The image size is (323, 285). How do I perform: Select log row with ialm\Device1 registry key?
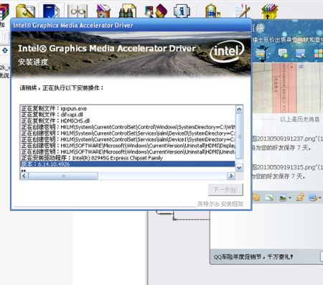click(128, 139)
